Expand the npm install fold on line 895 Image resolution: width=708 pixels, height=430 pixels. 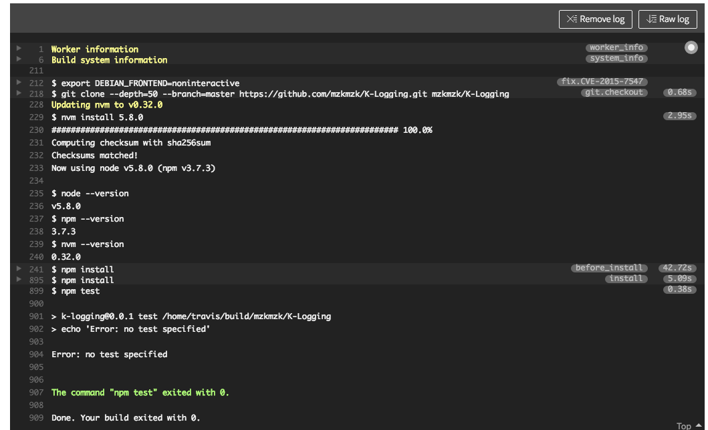(19, 280)
